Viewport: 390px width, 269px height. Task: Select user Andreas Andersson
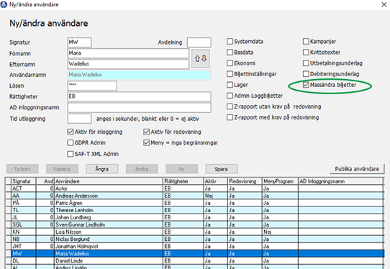194,196
